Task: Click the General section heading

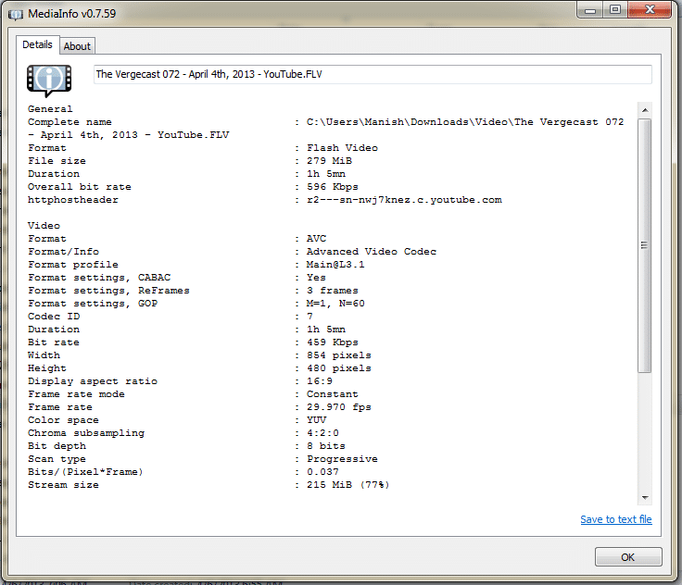Action: tap(50, 109)
